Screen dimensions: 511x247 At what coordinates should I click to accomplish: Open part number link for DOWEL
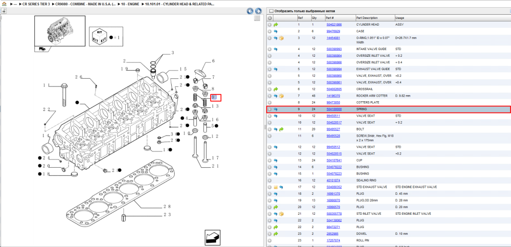pos(332,234)
